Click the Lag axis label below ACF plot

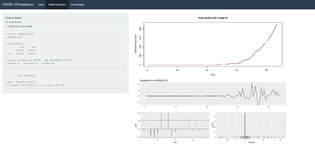coord(174,142)
